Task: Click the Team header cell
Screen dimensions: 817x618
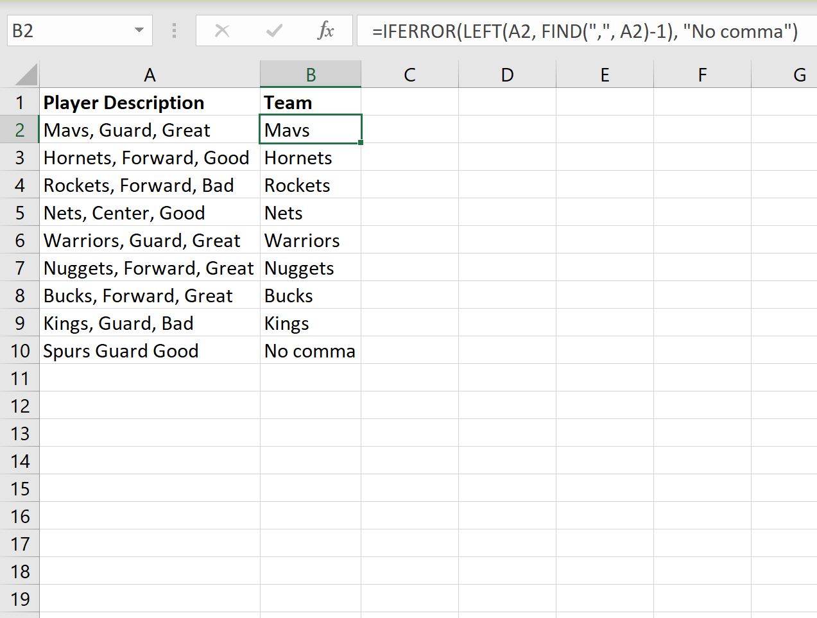Action: click(x=311, y=102)
